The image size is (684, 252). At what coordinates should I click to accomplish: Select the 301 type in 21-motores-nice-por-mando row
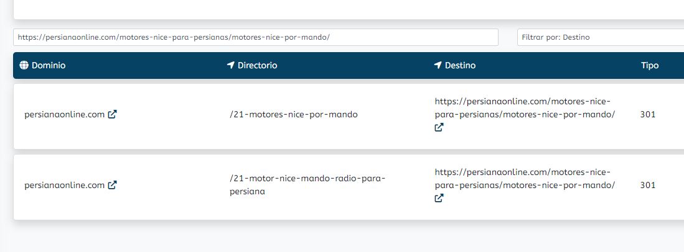pos(648,114)
